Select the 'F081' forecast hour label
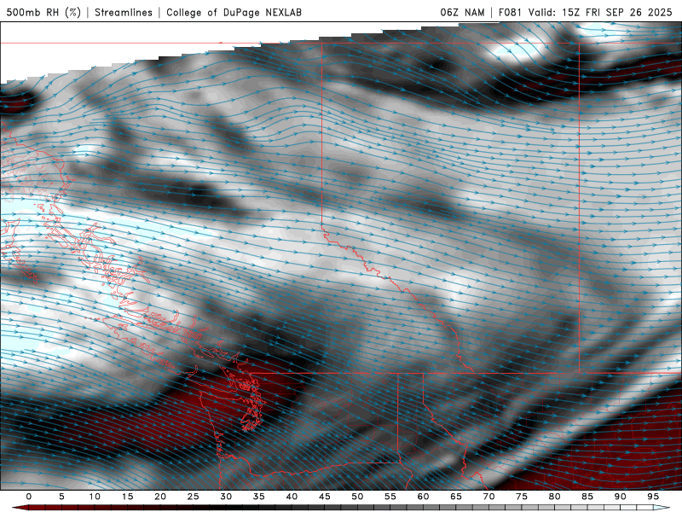This screenshot has width=682, height=512. [511, 12]
